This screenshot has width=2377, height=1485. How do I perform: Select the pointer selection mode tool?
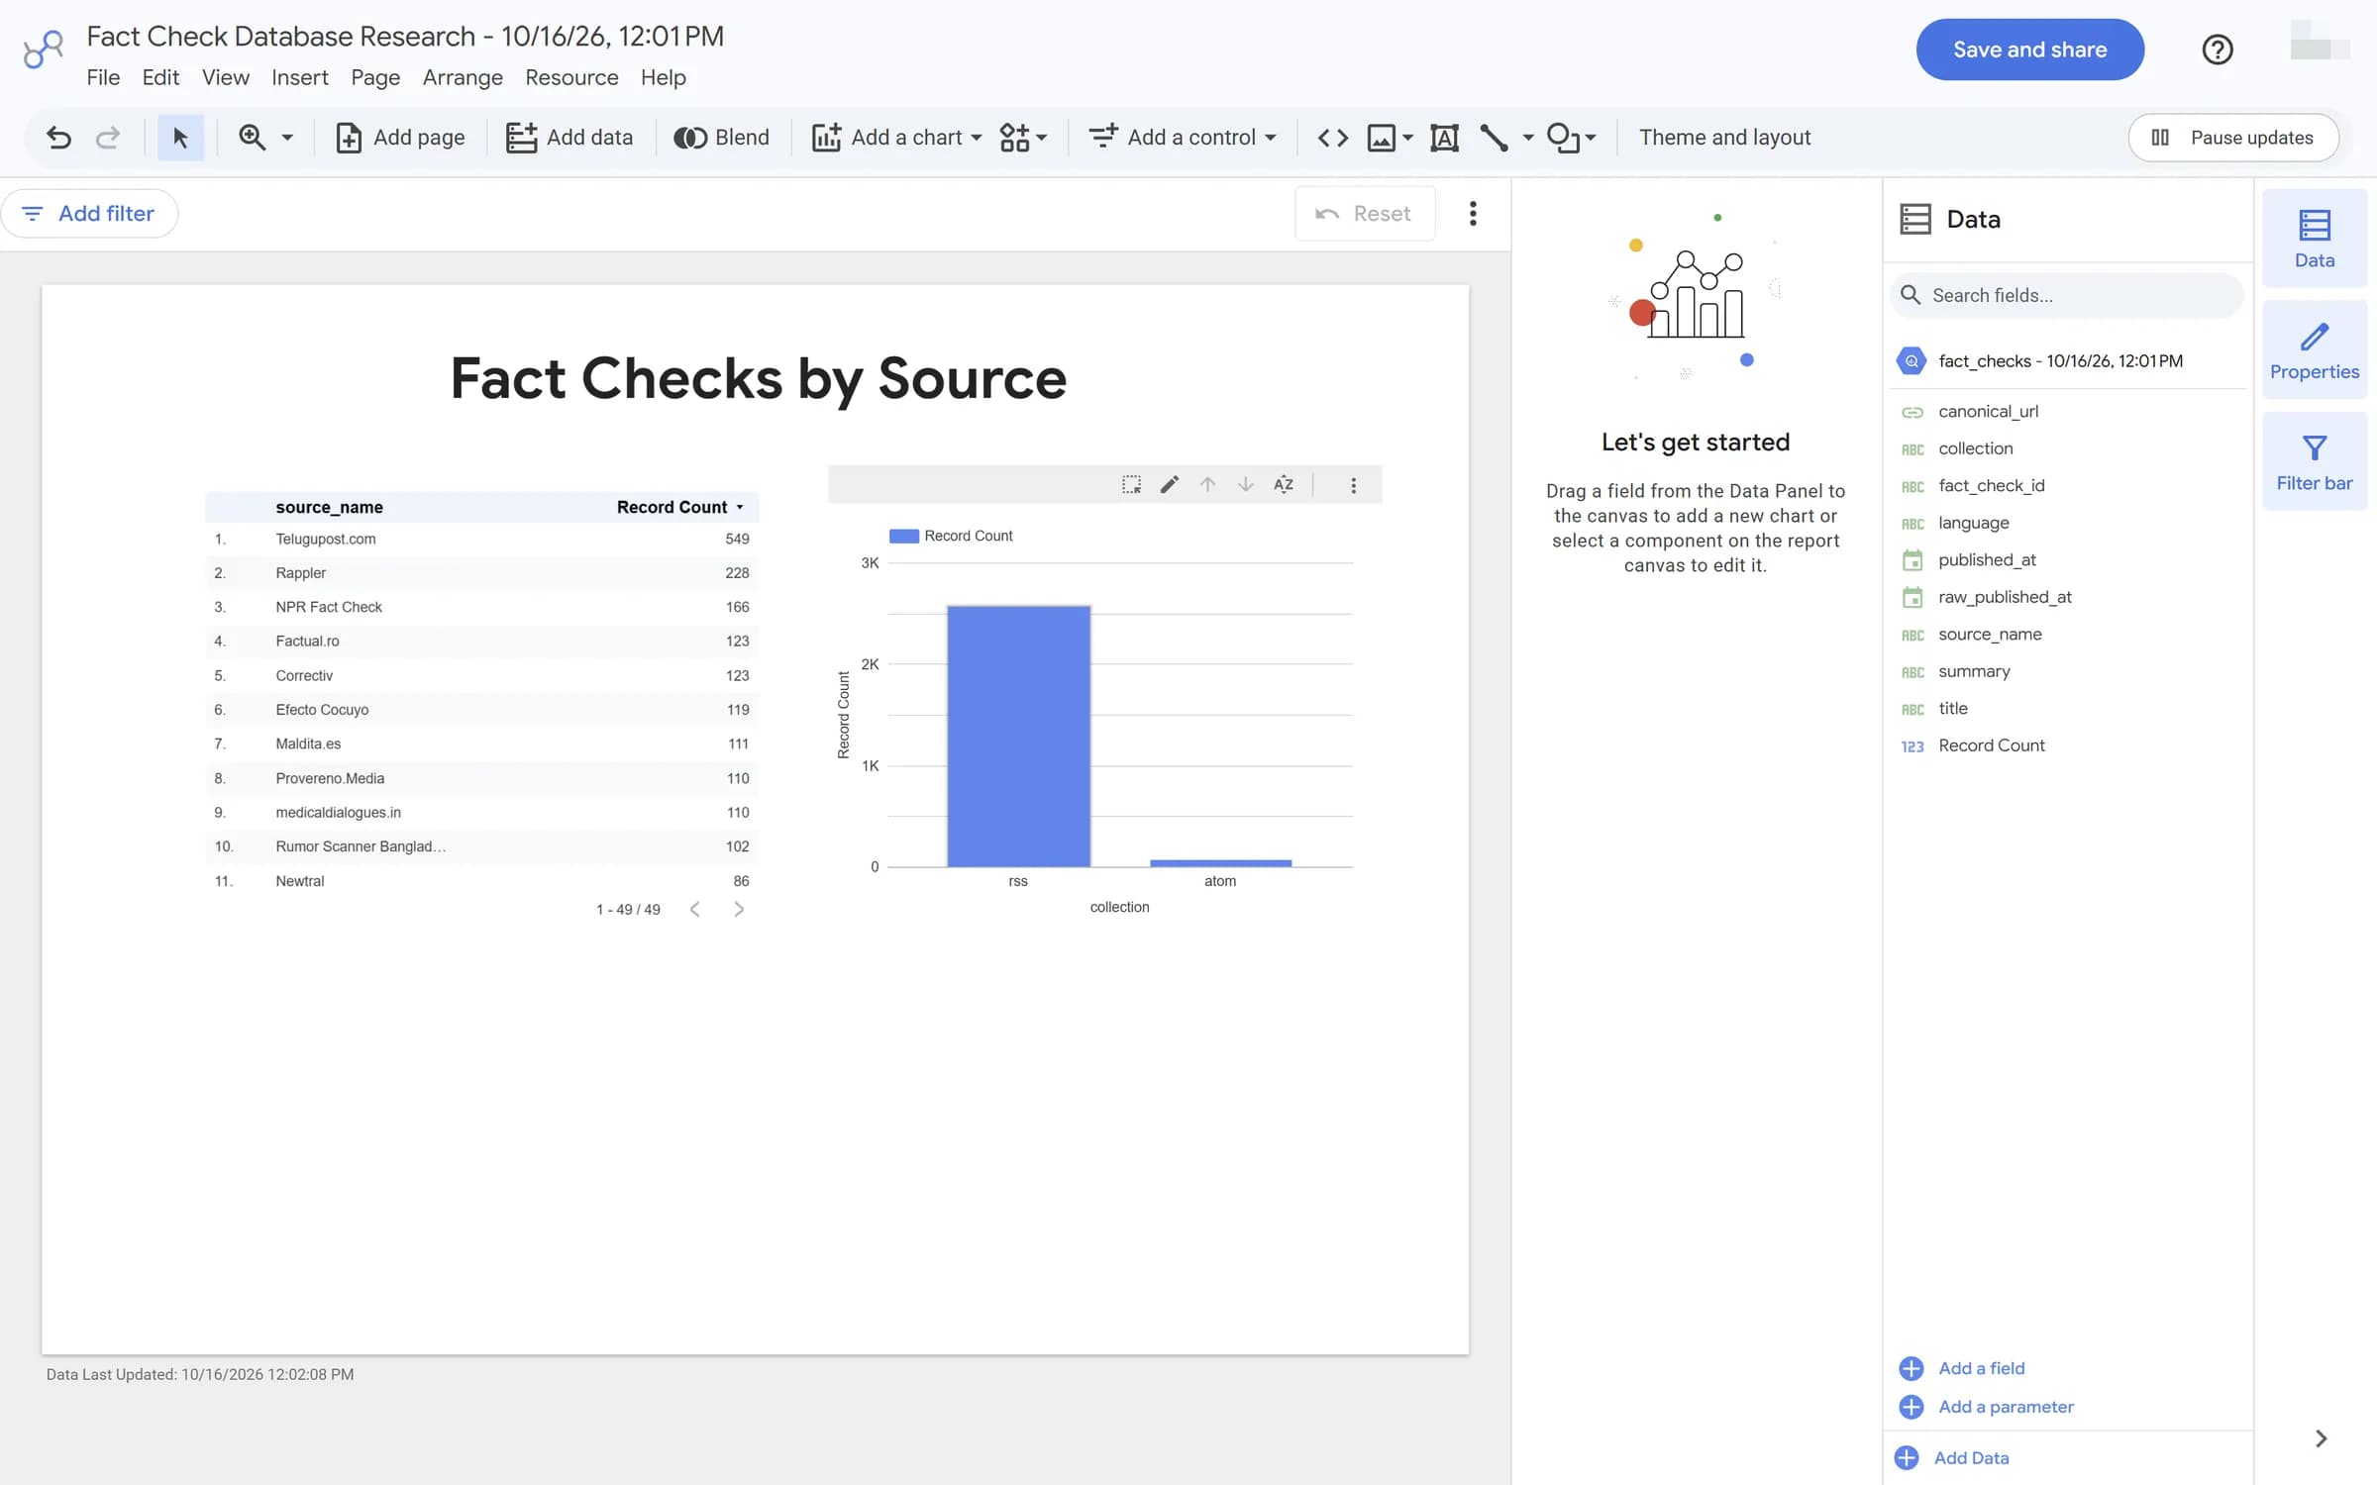pyautogui.click(x=180, y=138)
